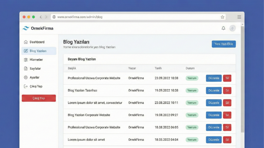Click the browser back arrow
Screen dimensions: 264x148
(x=41, y=17)
